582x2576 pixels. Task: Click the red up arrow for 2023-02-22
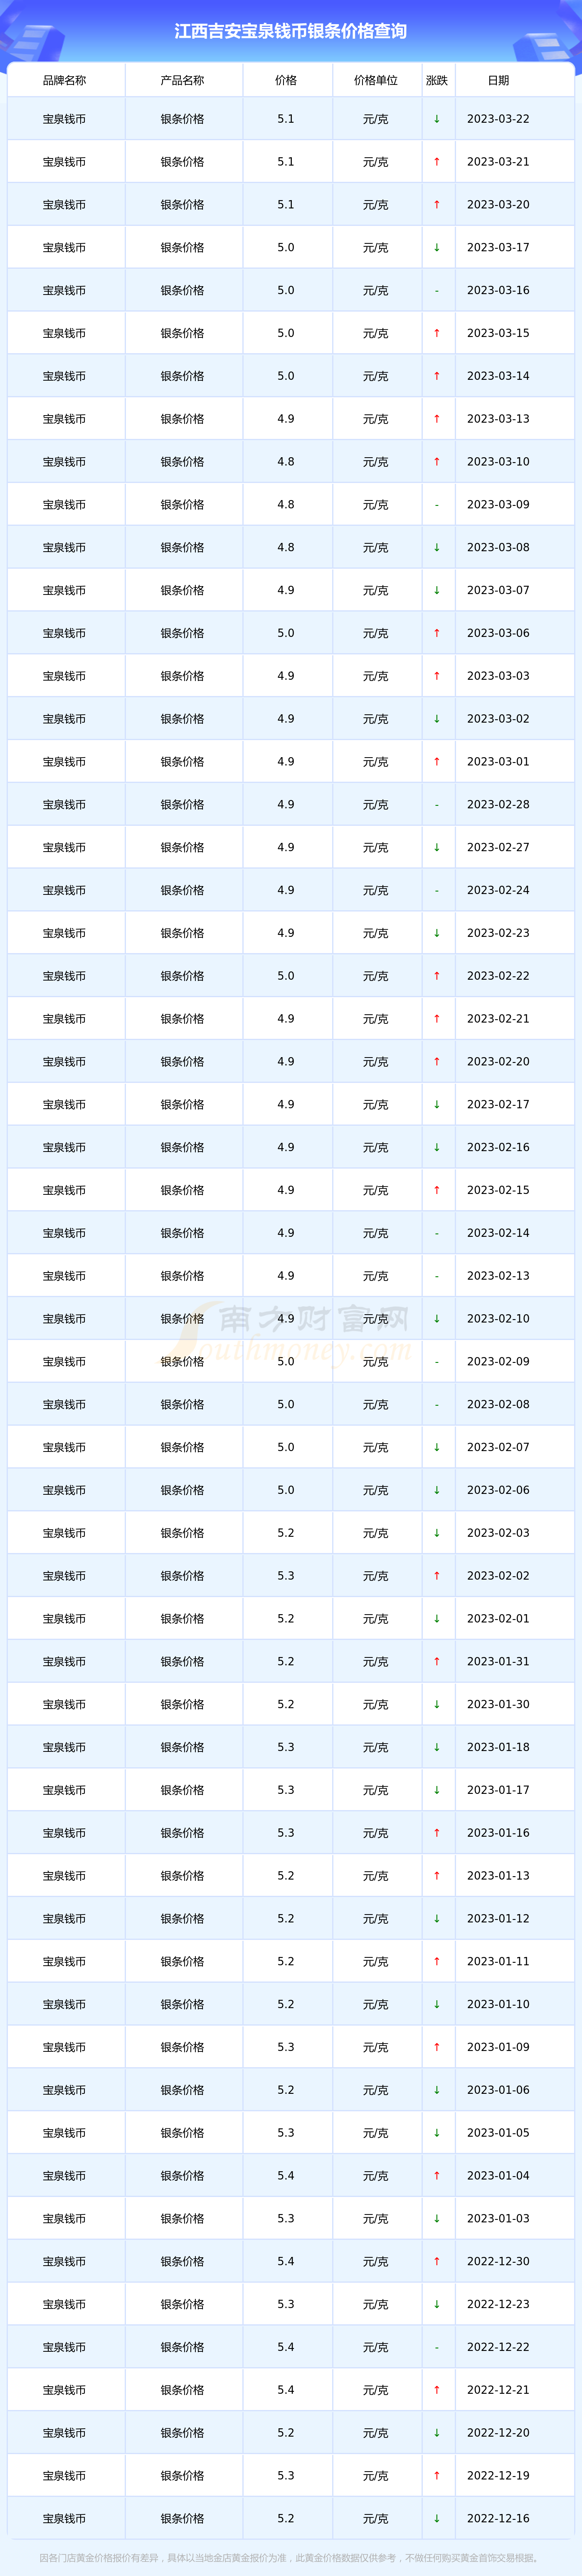point(437,976)
